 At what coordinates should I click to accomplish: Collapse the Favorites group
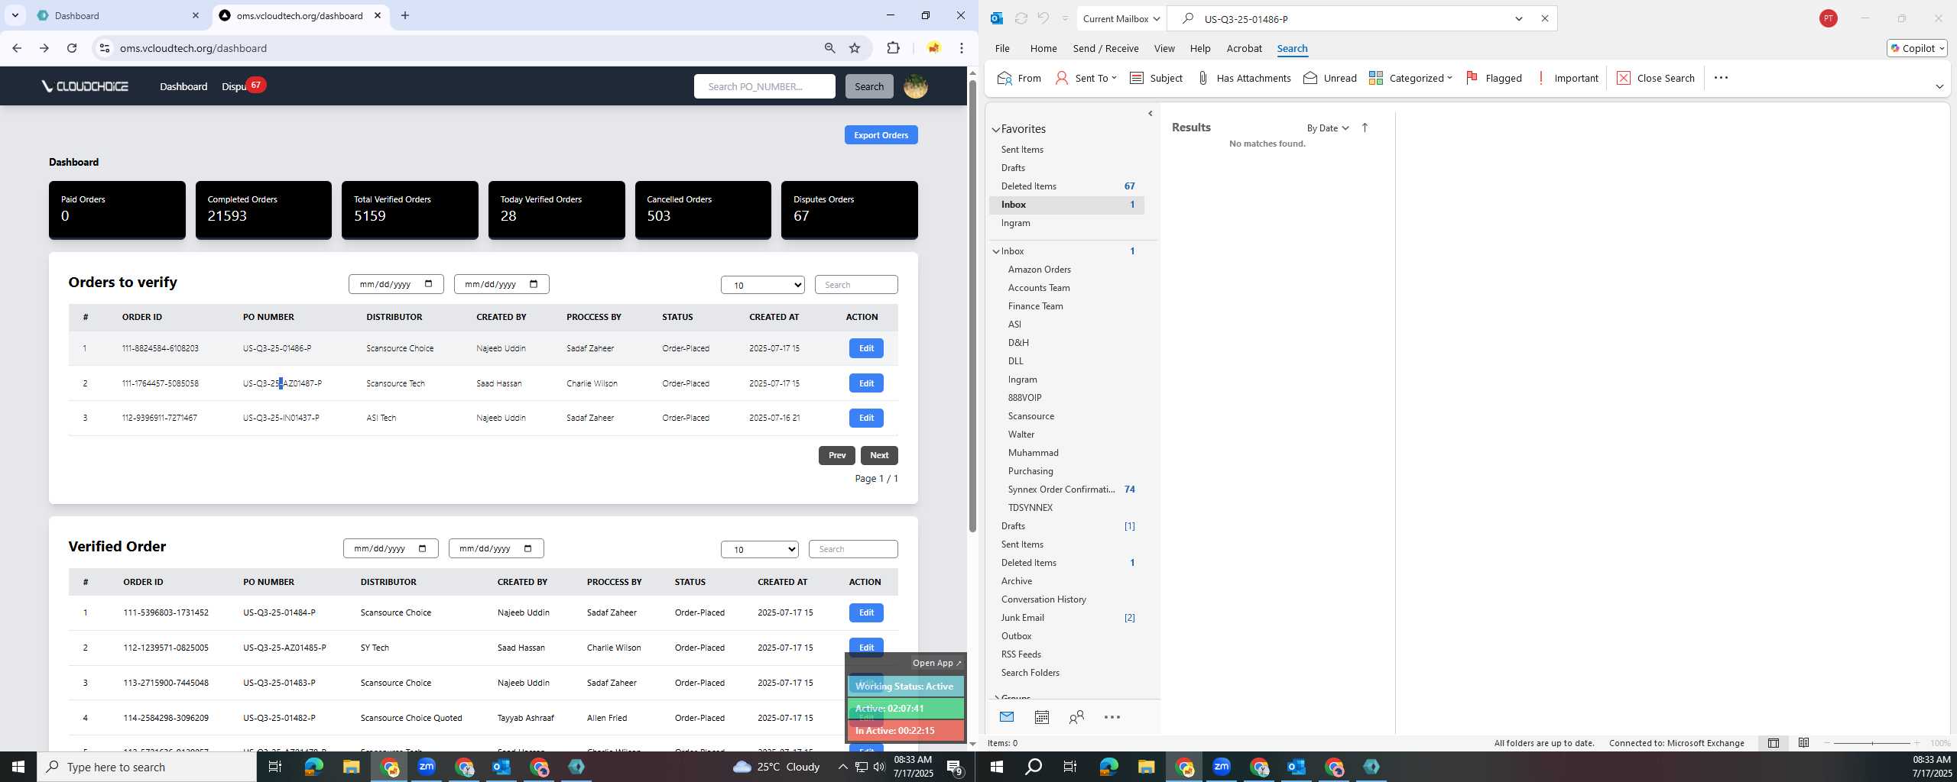(996, 130)
